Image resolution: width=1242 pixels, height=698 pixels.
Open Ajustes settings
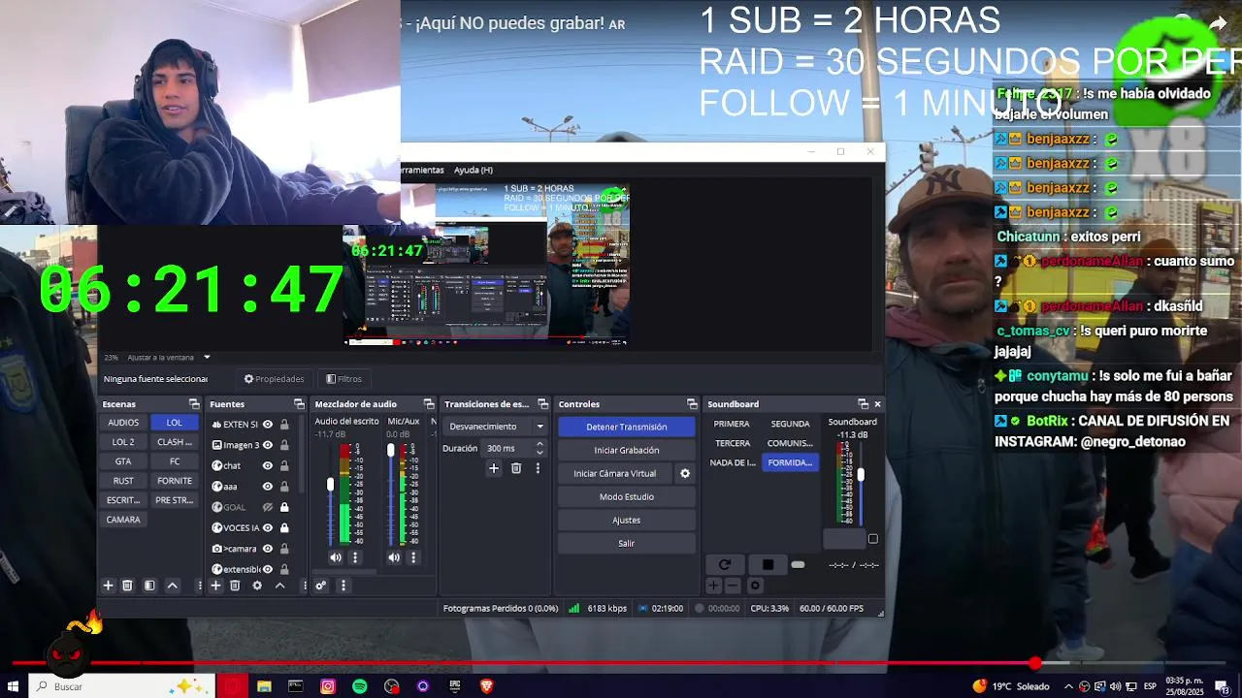tap(627, 520)
